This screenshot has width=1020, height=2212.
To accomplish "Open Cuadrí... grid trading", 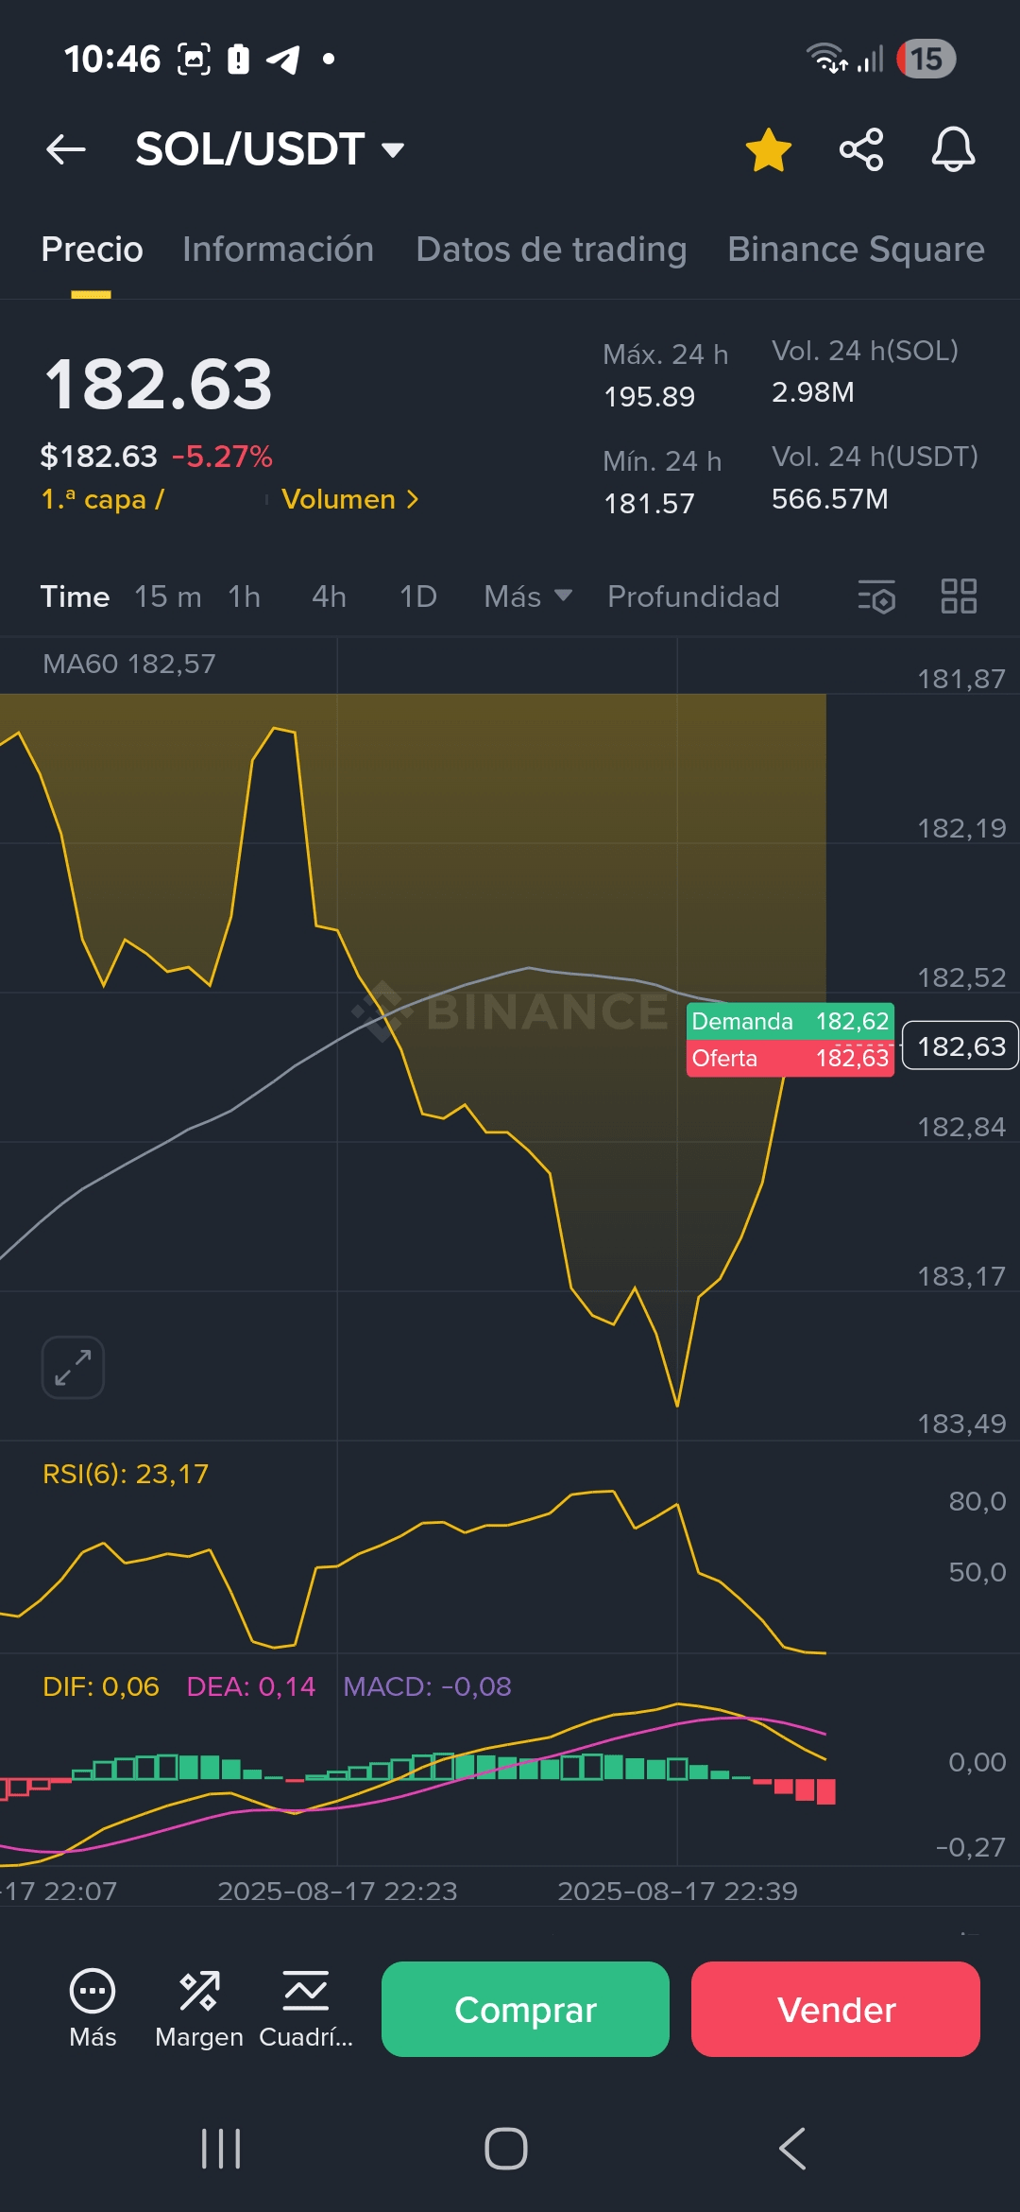I will [306, 2009].
